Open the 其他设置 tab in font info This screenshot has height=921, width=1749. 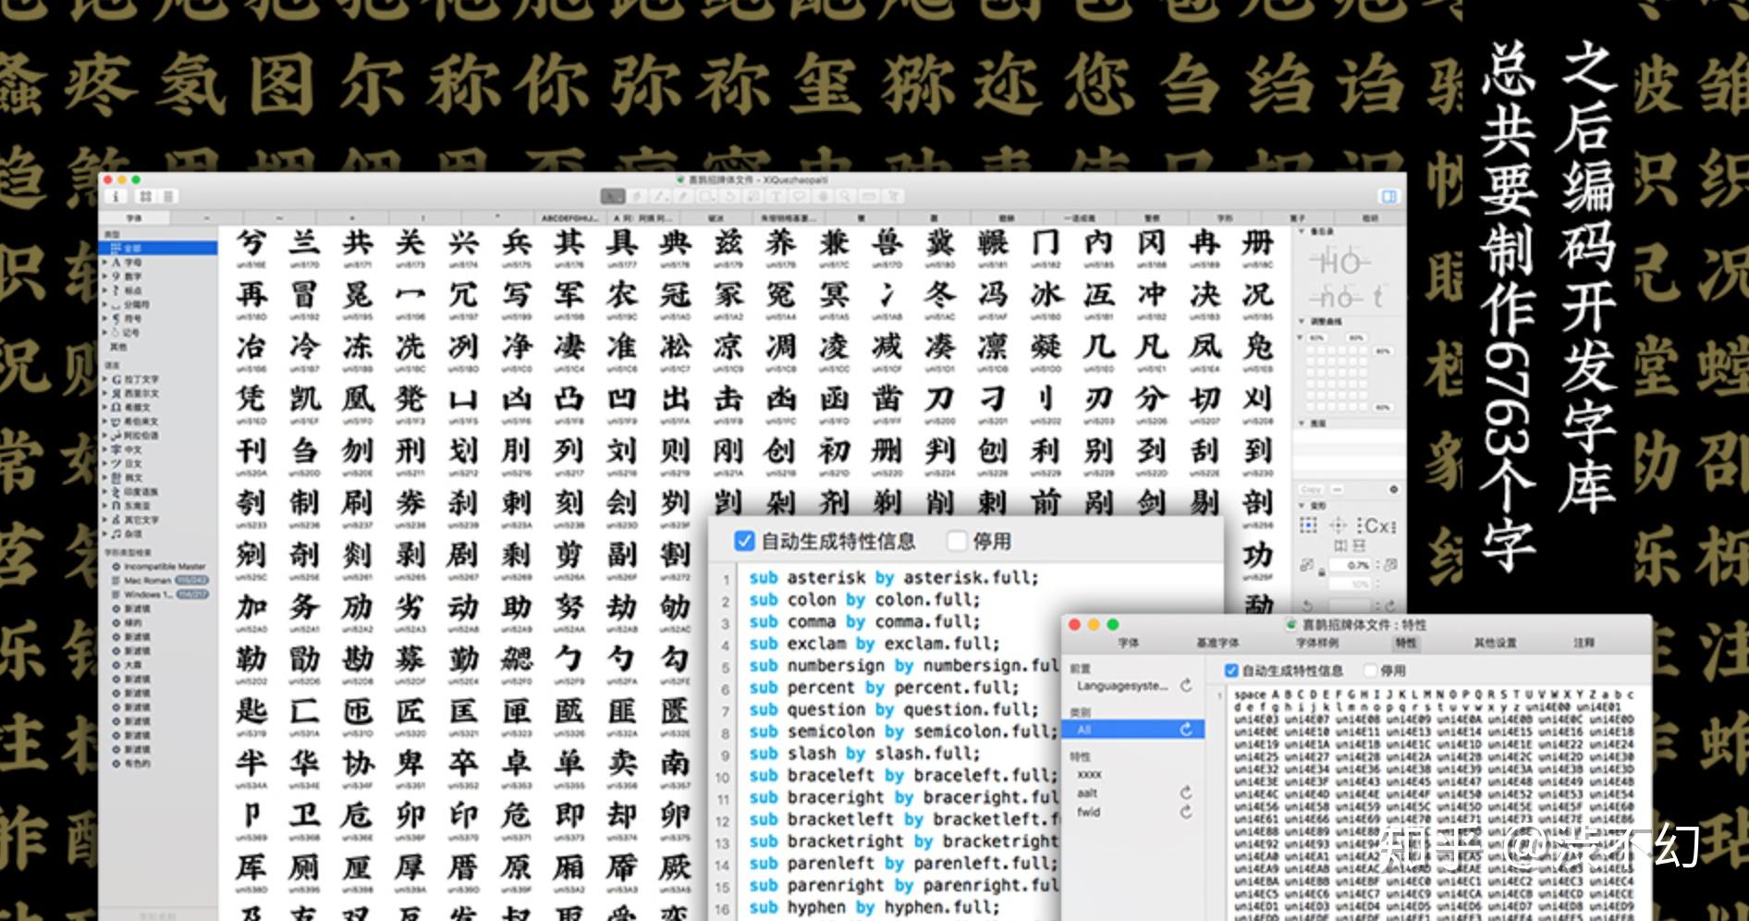1495,643
